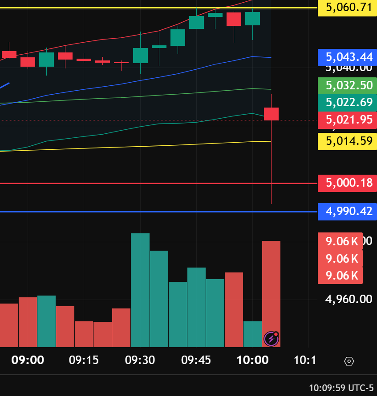Screen dimensions: 377x396
Task: Click the 09:15 time axis label
Action: (x=84, y=360)
